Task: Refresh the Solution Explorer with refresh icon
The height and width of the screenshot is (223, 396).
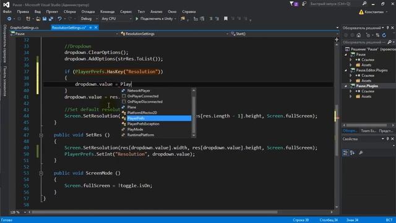Action: tap(384, 35)
